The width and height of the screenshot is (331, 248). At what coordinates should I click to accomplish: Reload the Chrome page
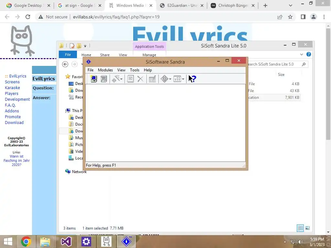tap(28, 17)
